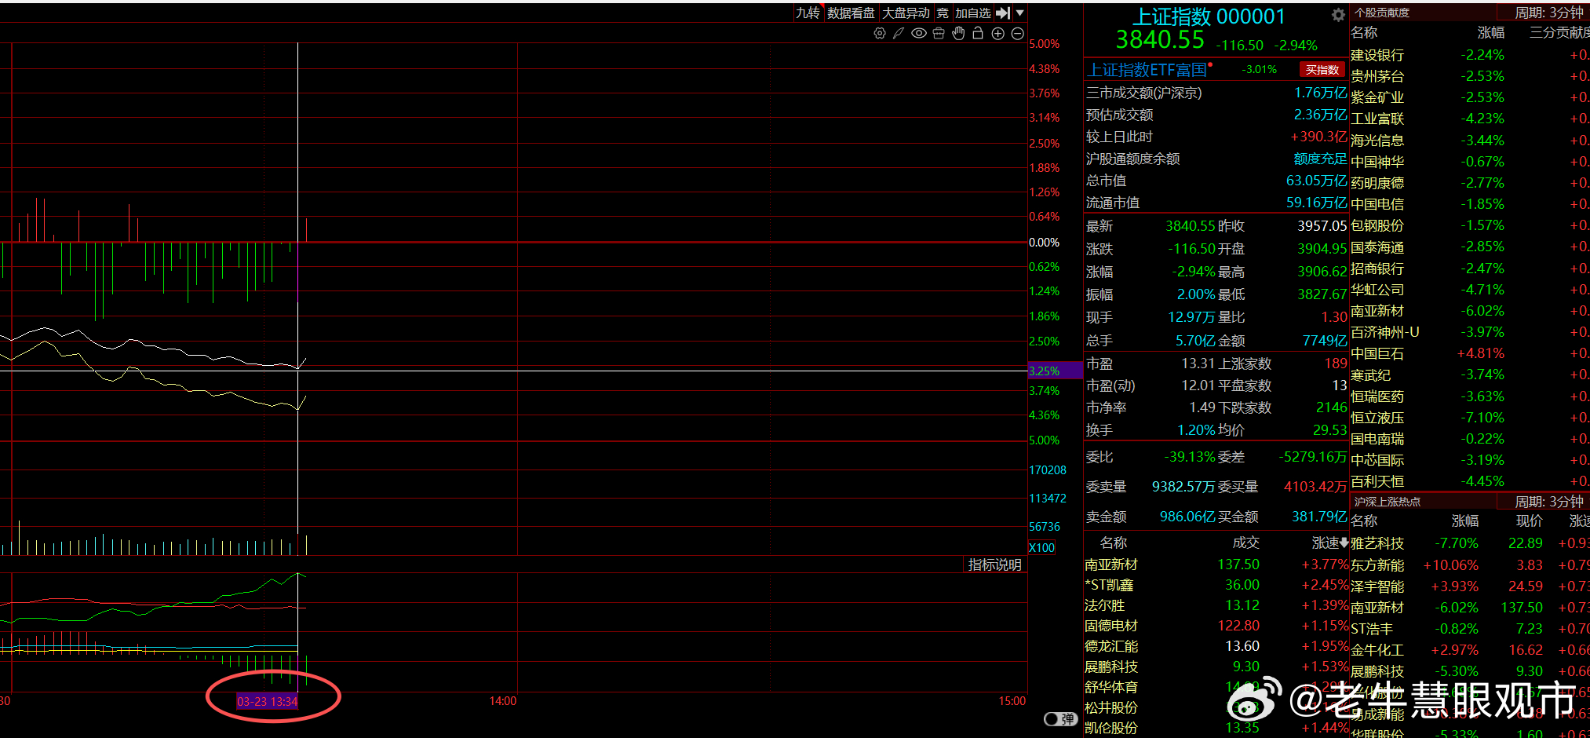Open 东方新能 in 沪深上涨热点 list

coord(1377,565)
